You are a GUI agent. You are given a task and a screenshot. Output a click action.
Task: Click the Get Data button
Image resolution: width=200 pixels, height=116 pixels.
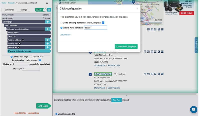coord(43,106)
